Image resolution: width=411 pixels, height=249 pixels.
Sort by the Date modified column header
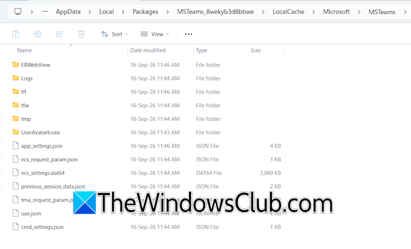click(x=148, y=50)
